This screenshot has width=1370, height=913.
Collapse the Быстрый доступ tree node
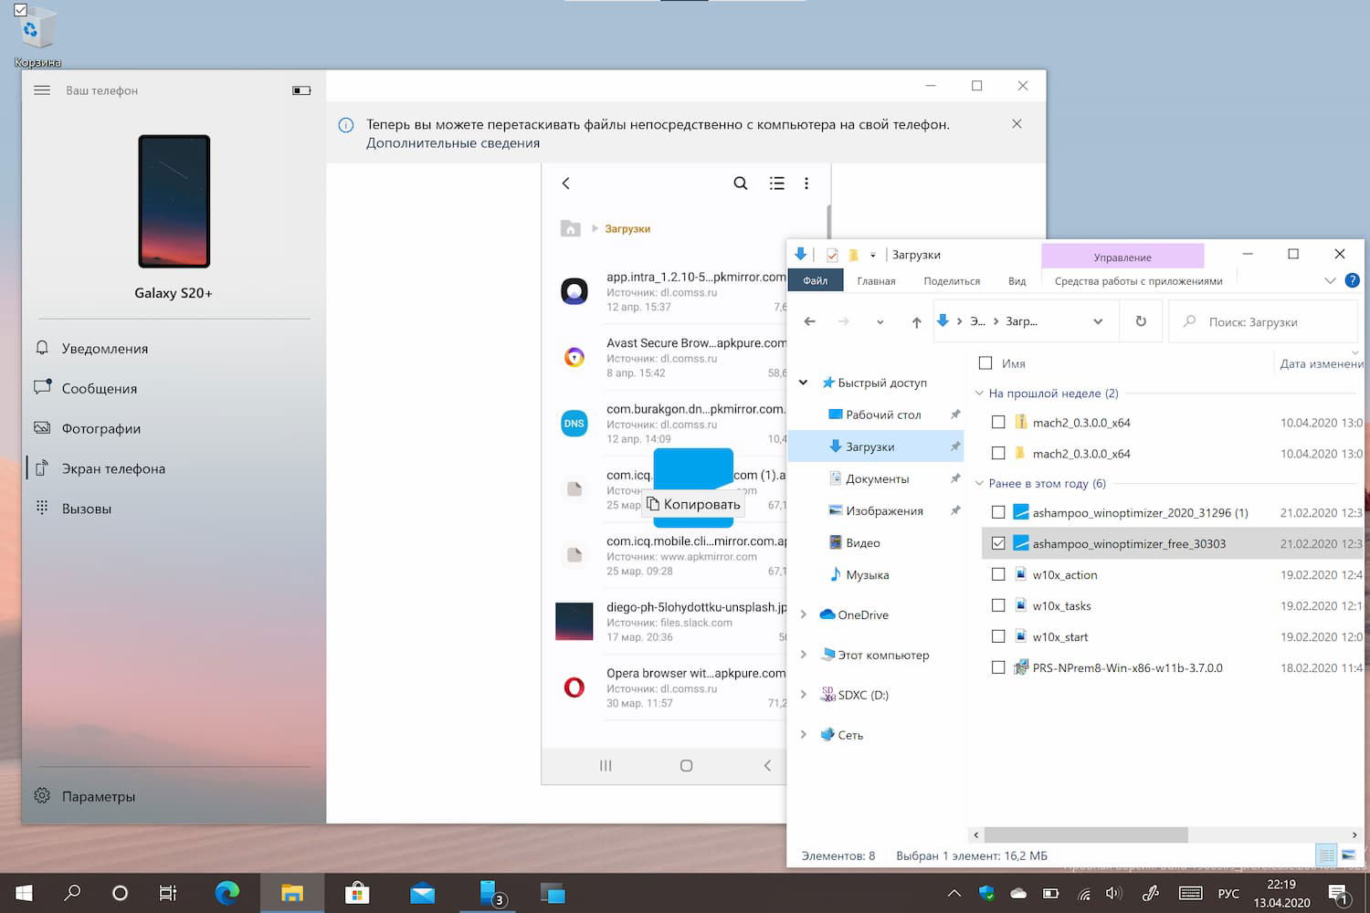click(803, 383)
